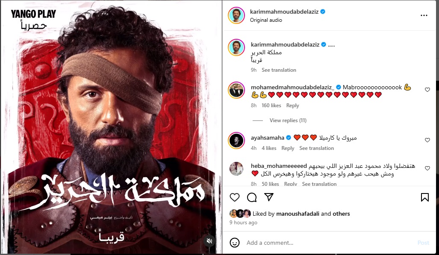Like ayahsamaha's comment heart

pos(427,140)
